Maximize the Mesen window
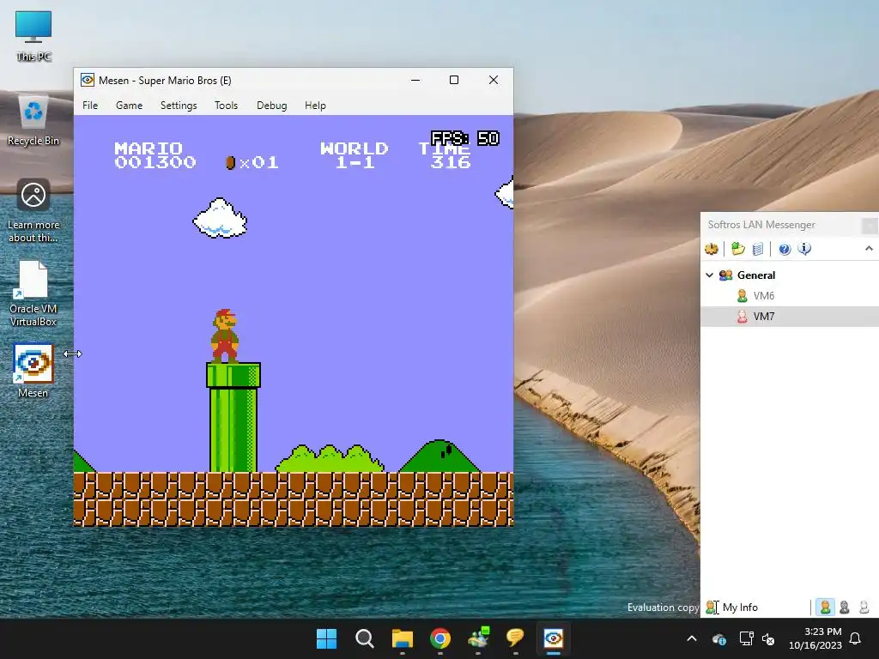 [454, 80]
